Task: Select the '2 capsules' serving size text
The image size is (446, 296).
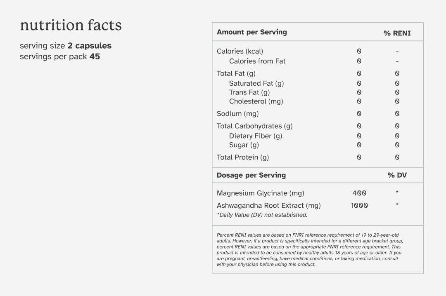Action: click(x=90, y=46)
